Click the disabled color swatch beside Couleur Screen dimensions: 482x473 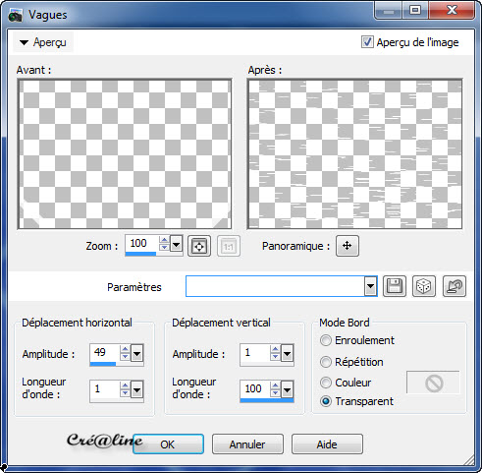coord(433,383)
